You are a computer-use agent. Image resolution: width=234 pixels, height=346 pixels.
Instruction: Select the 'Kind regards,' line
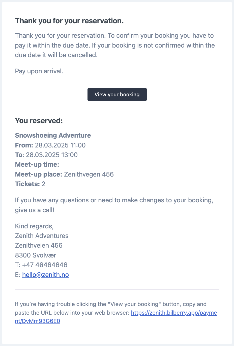34,226
